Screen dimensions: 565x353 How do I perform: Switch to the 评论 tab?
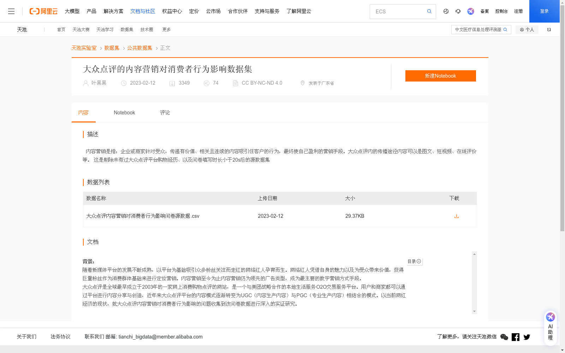click(x=165, y=113)
